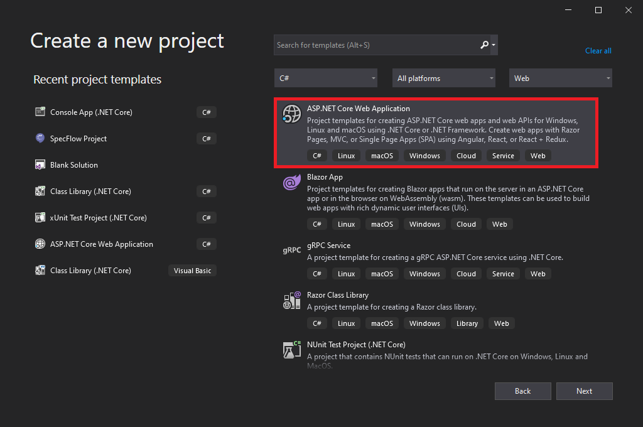Click the Library tag under Razor Class Library
The height and width of the screenshot is (427, 643).
(467, 323)
